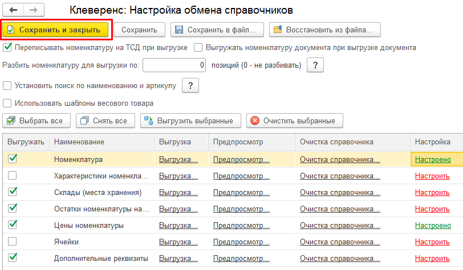
Task: Select the 'Характеристики номенкла...' name cell
Action: (102, 176)
